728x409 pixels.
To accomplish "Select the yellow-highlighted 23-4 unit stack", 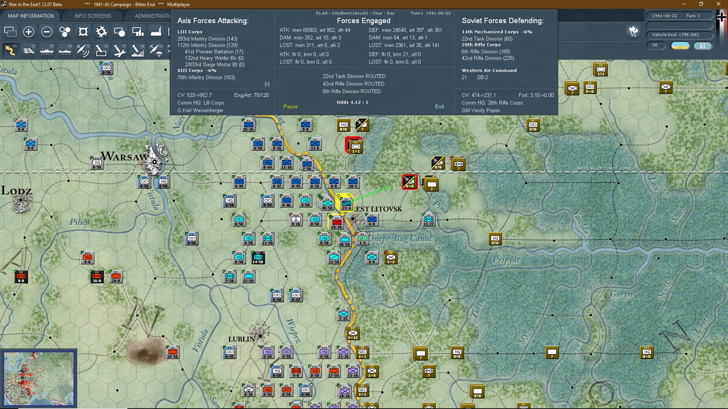I will click(346, 203).
